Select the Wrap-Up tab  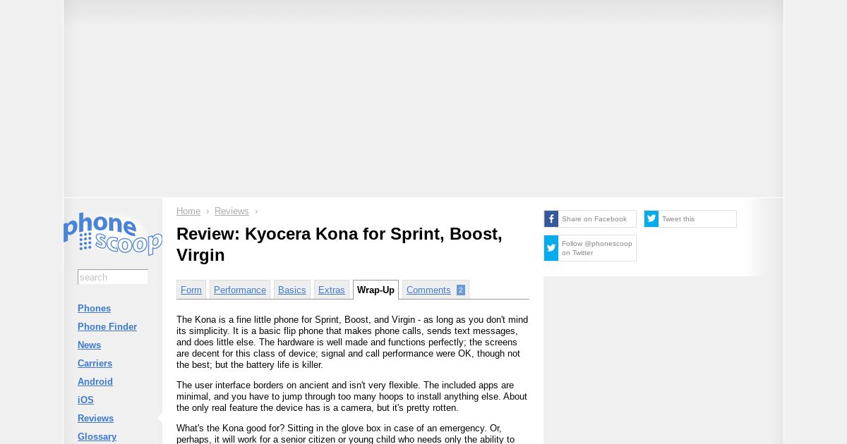pyautogui.click(x=376, y=290)
